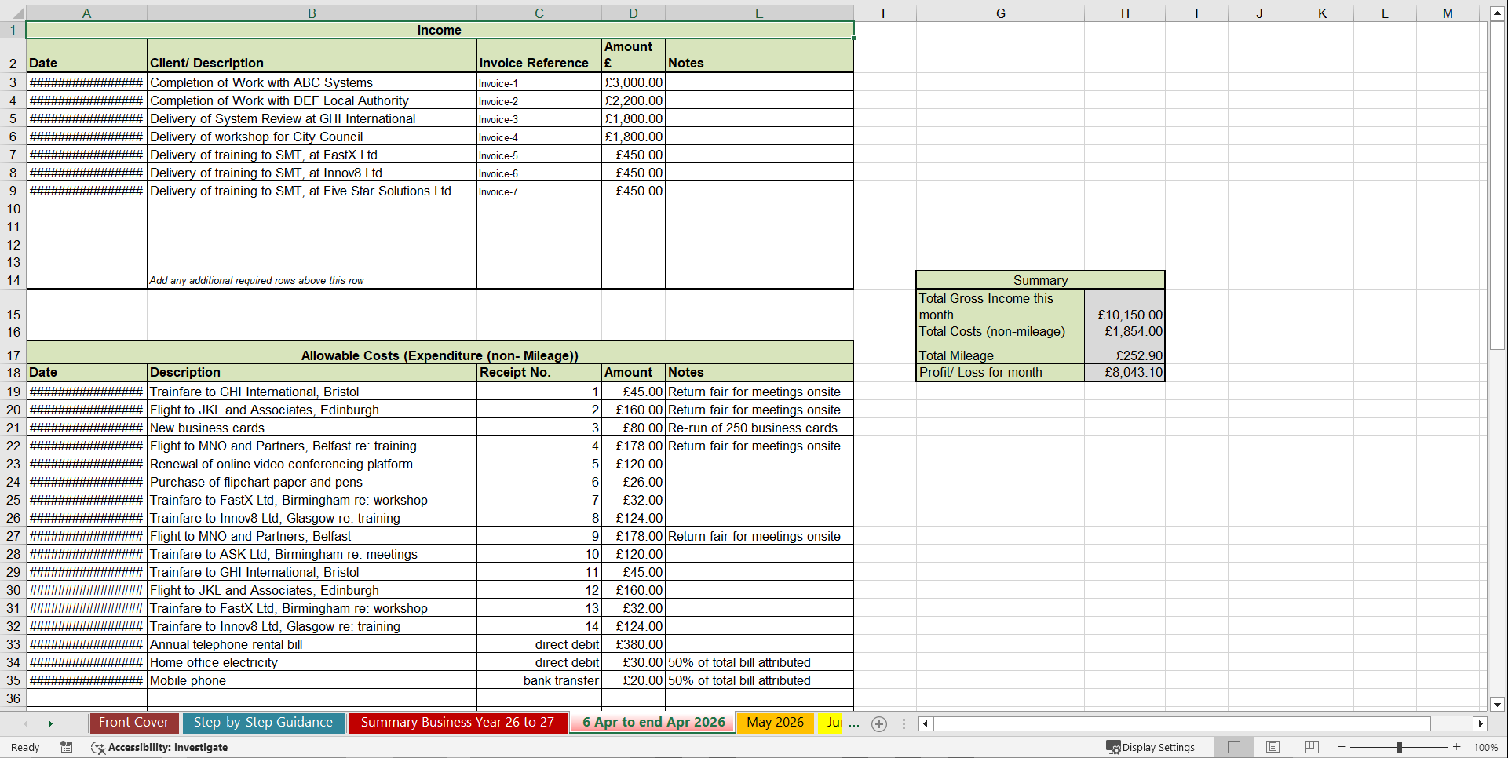Open Display Settings in status bar

(x=1151, y=747)
